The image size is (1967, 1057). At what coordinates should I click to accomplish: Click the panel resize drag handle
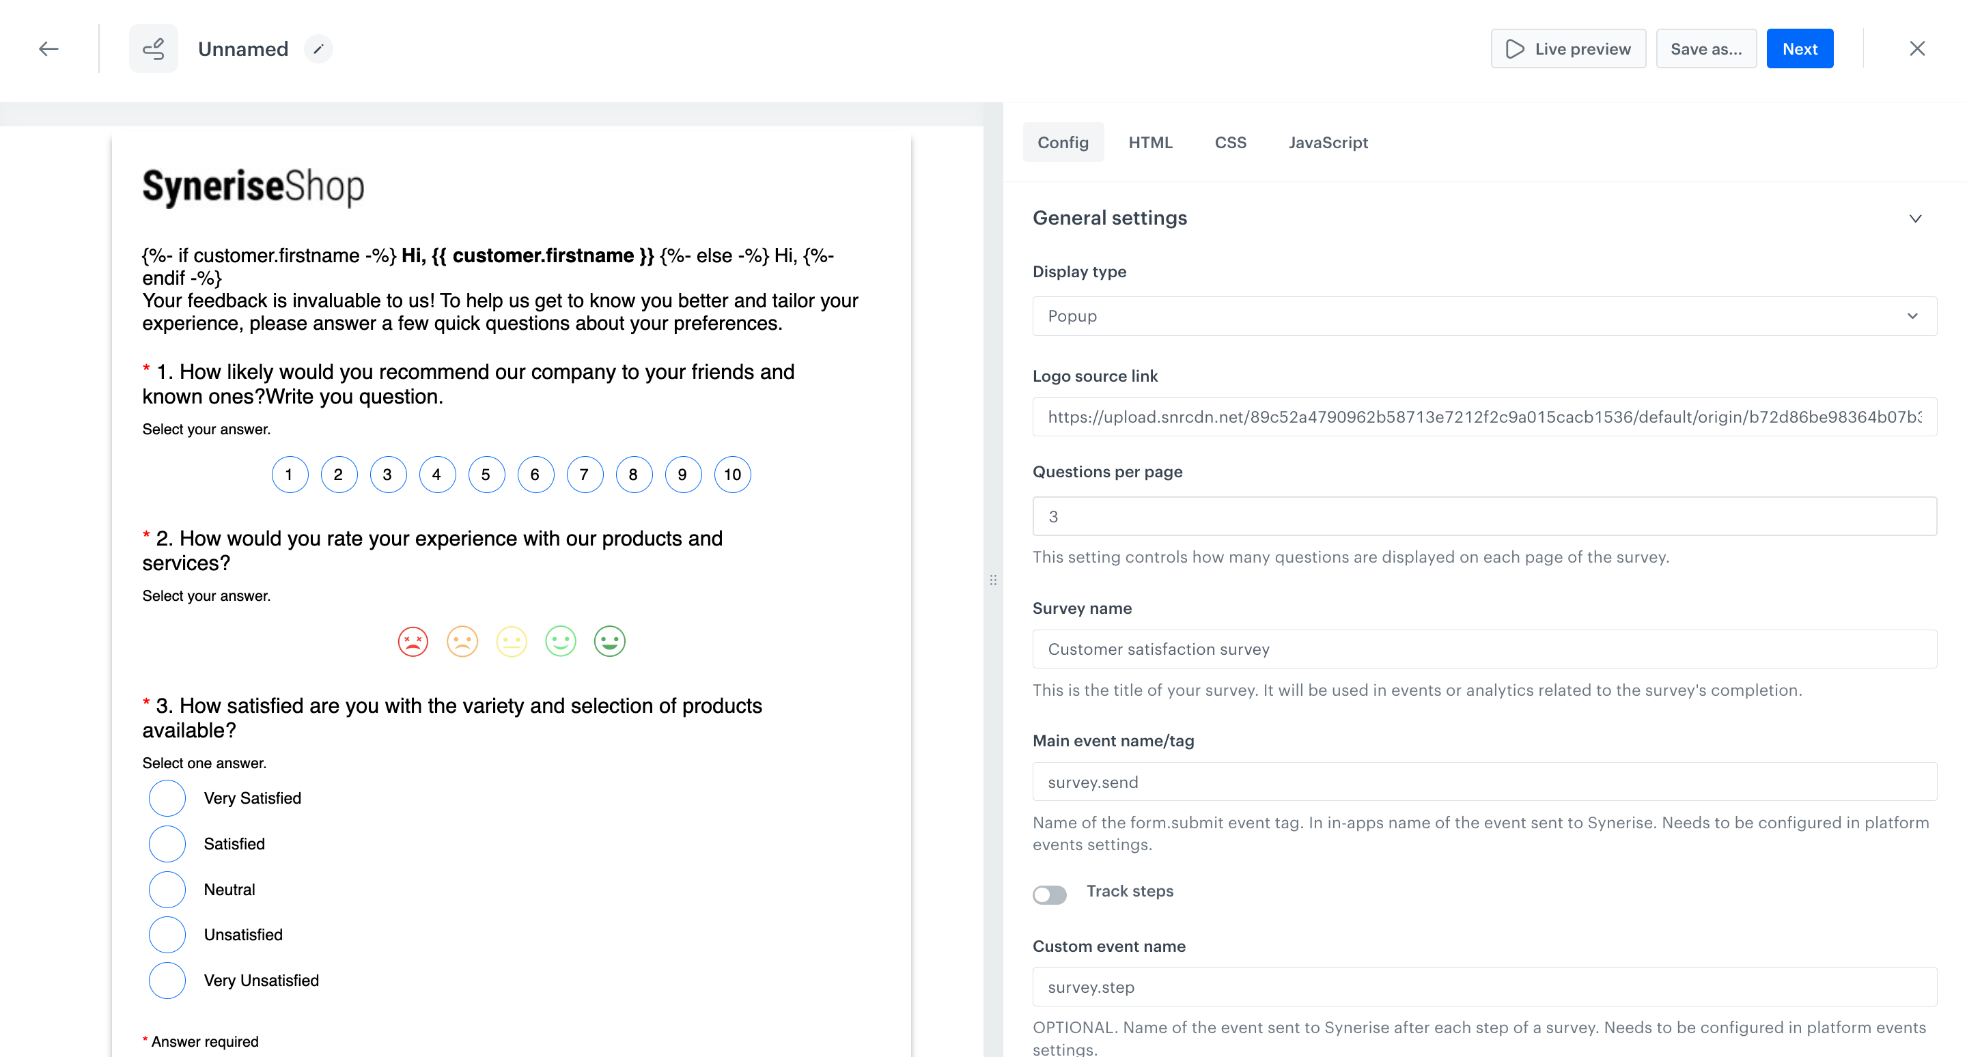click(992, 580)
